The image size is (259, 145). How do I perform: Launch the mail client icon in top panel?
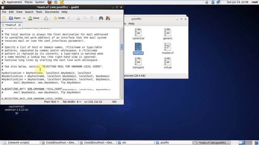(x=56, y=2)
